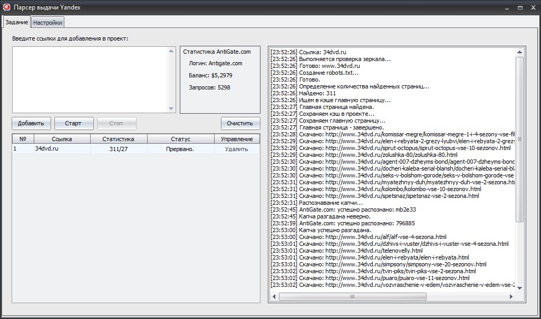Viewport: 541px width, 319px height.
Task: Click the log vertical scrollbar thumb
Action: tap(519, 139)
